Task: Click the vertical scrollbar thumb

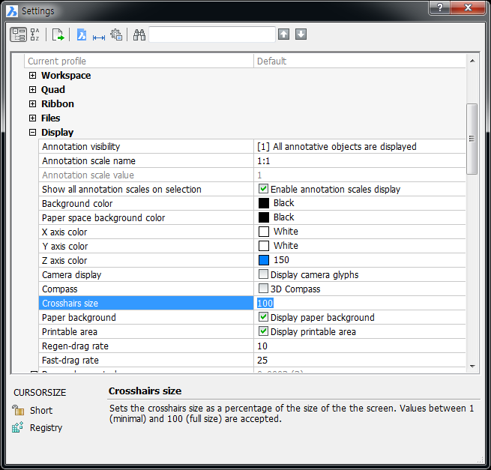Action: click(x=472, y=139)
